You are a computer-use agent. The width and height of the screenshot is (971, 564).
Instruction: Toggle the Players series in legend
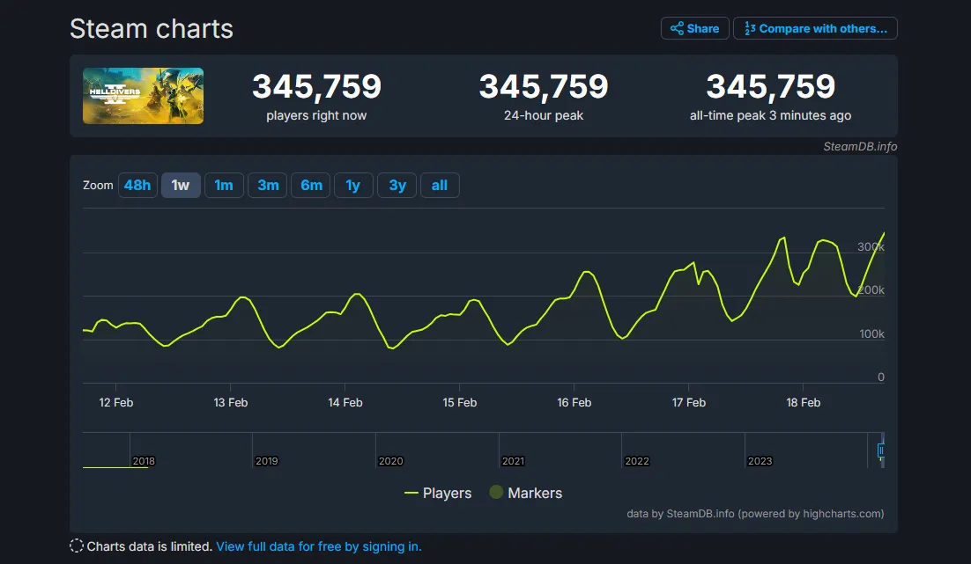tap(438, 493)
